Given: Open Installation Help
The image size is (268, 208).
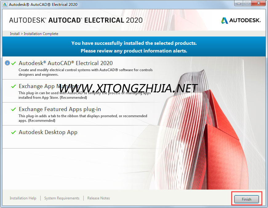Looking at the screenshot, I should (x=23, y=198).
